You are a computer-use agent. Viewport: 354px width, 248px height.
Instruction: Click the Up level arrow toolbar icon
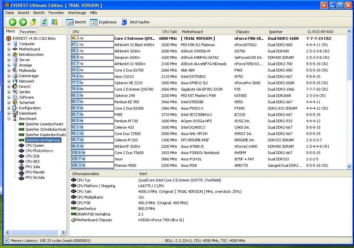point(33,22)
